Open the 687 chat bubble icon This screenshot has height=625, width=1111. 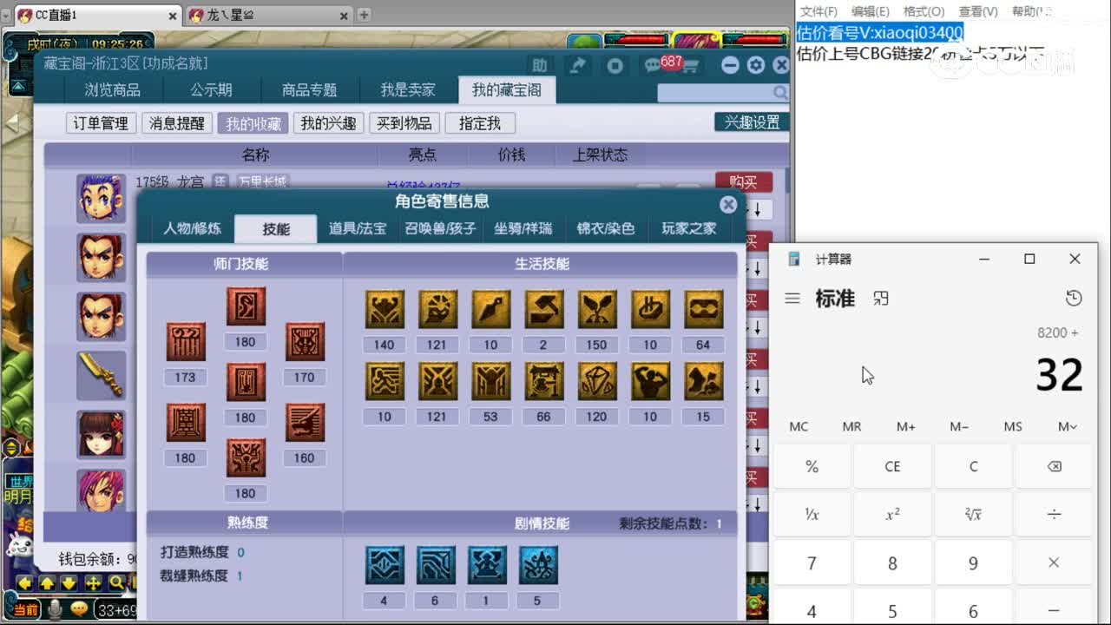click(x=651, y=65)
